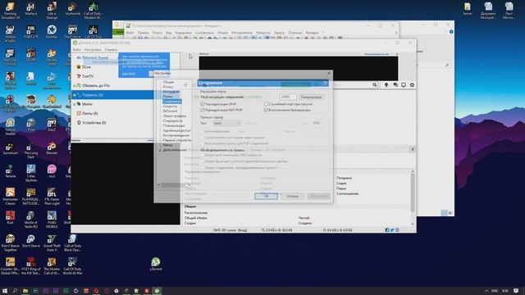Open Farming Simulator 19 desktop shortcut
The height and width of the screenshot is (295, 525).
pos(10,10)
